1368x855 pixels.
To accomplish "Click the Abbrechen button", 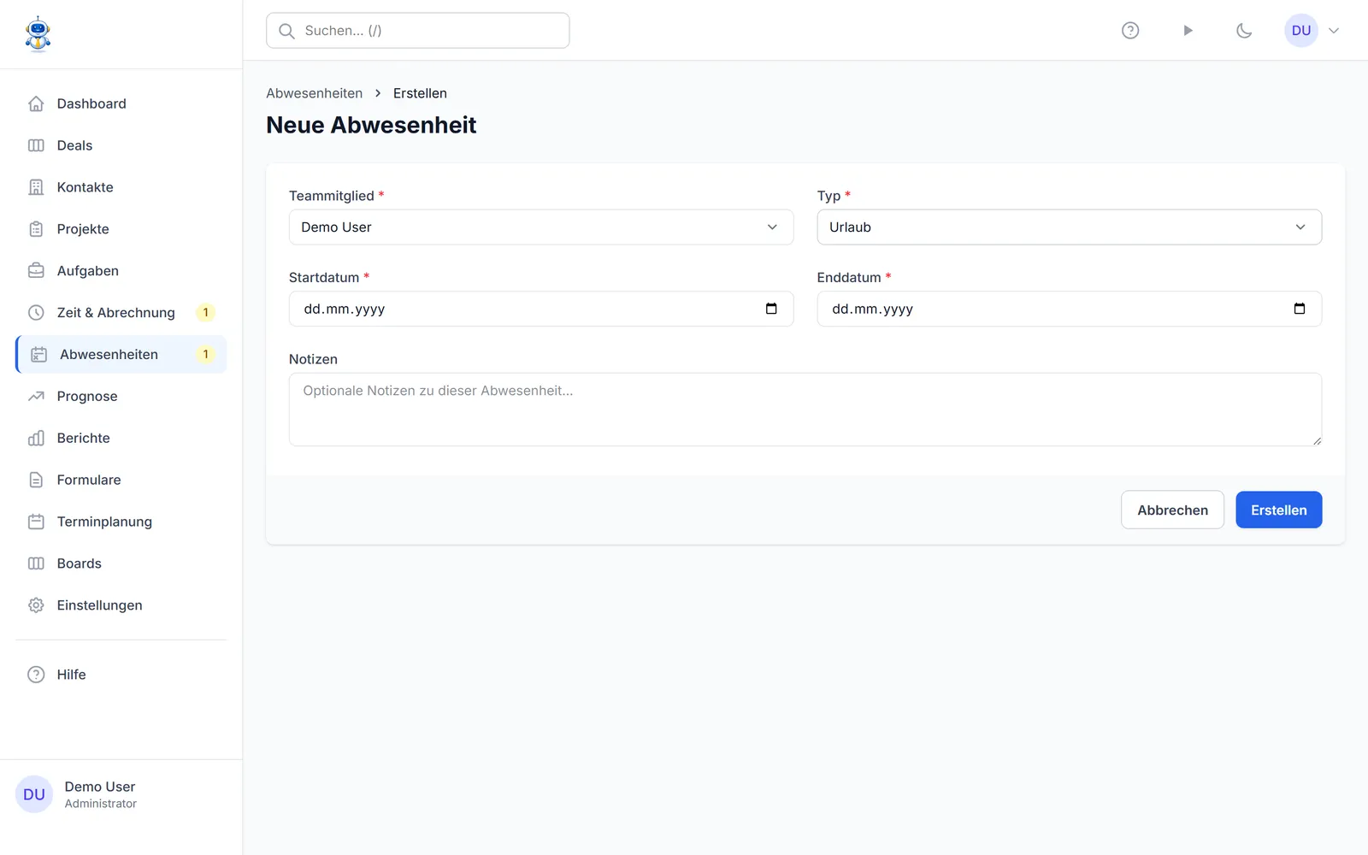I will point(1172,510).
